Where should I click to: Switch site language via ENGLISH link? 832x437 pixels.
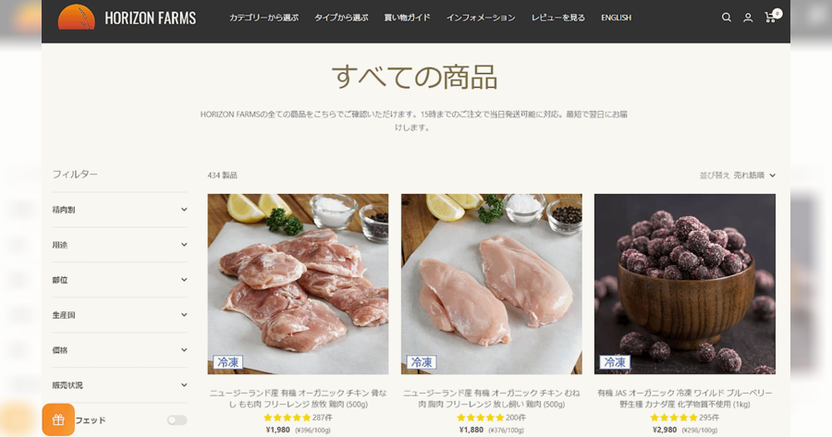[616, 18]
